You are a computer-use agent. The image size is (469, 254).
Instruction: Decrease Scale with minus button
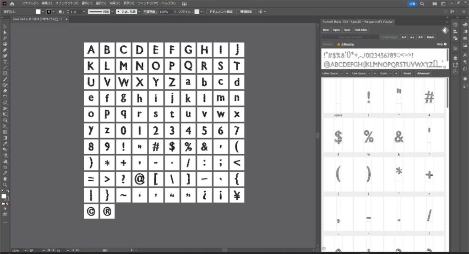[x=390, y=73]
